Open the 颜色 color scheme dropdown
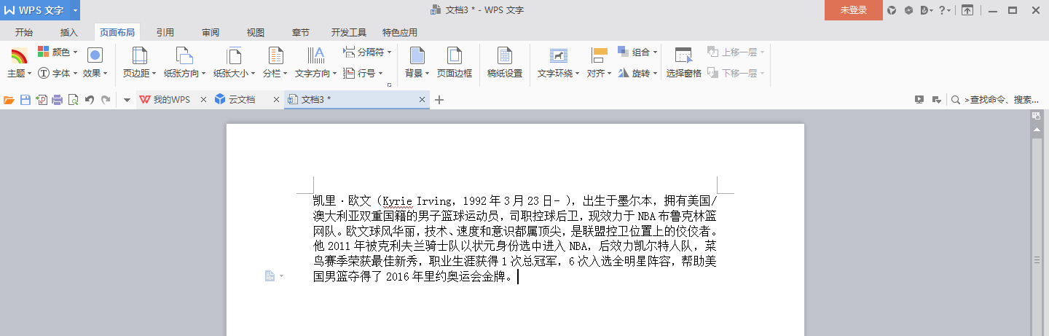Image resolution: width=1049 pixels, height=336 pixels. coord(58,52)
